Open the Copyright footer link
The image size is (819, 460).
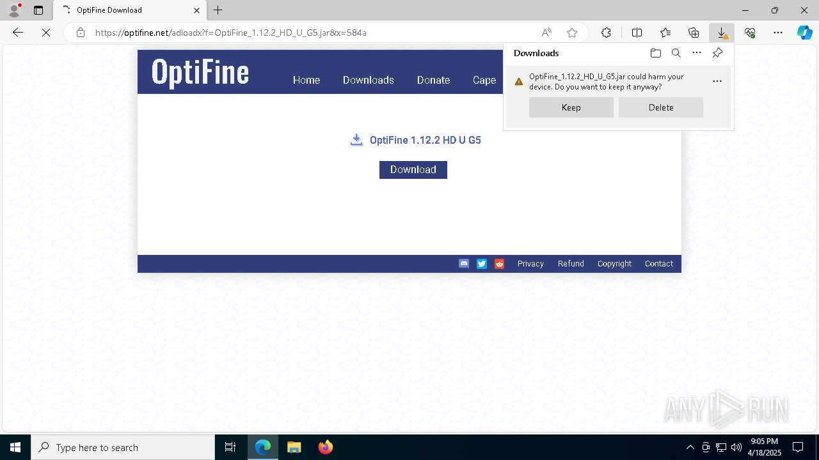[614, 264]
